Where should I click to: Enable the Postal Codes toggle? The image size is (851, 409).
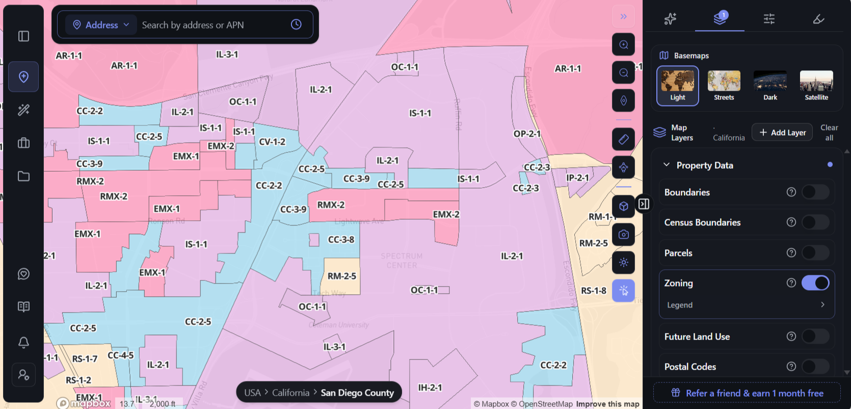(x=815, y=367)
